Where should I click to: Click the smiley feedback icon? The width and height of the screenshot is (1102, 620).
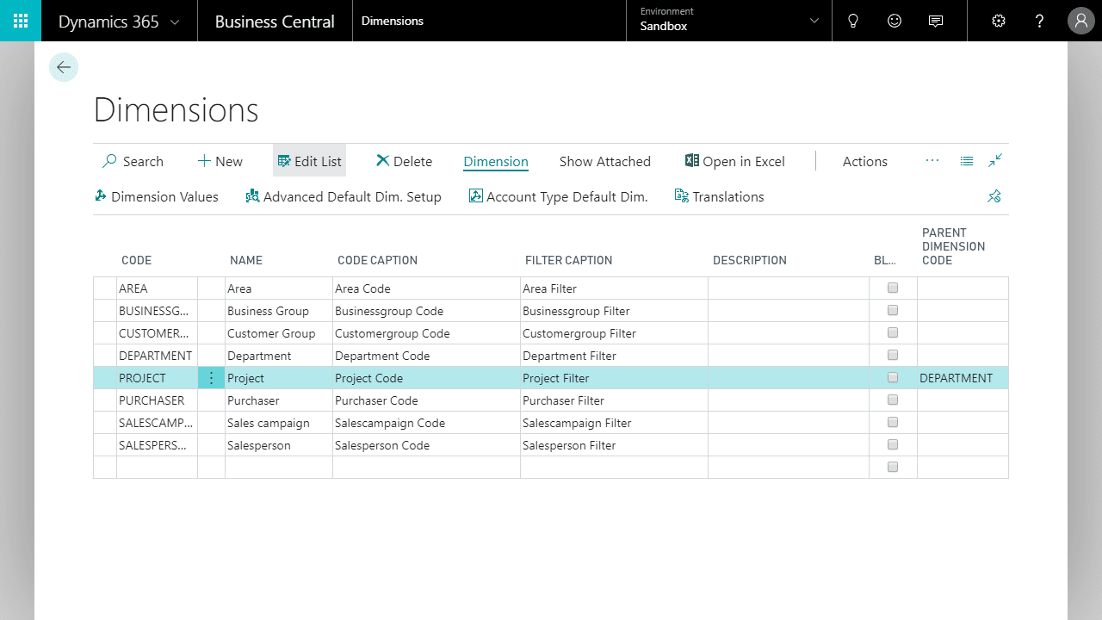tap(895, 21)
